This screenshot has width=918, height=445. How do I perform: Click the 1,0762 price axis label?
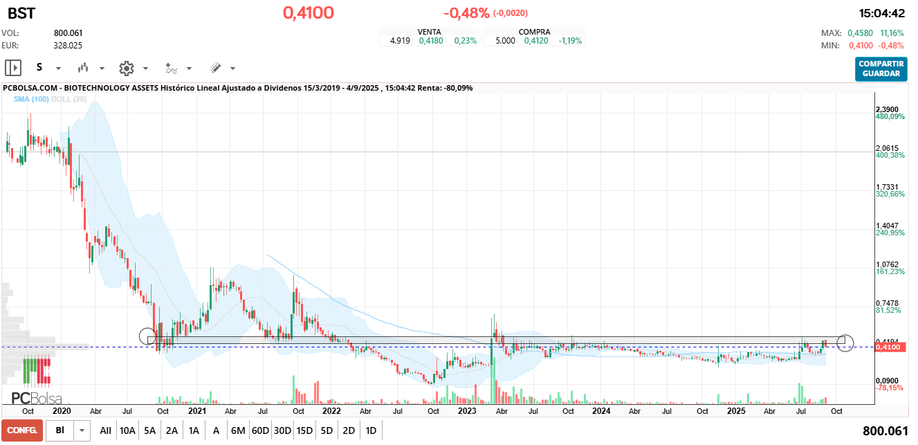pos(887,264)
